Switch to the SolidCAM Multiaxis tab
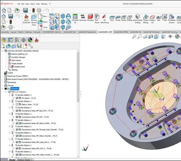The image size is (181, 161). click(151, 32)
